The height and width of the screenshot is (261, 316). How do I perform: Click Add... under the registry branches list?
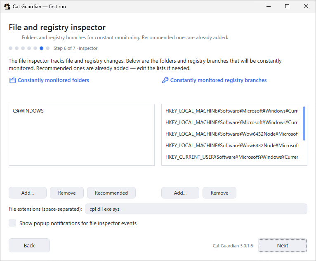point(180,193)
